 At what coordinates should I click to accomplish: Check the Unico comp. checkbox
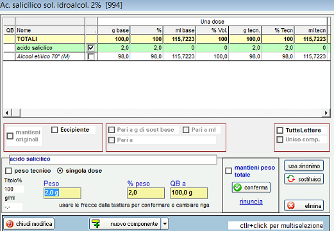click(280, 139)
